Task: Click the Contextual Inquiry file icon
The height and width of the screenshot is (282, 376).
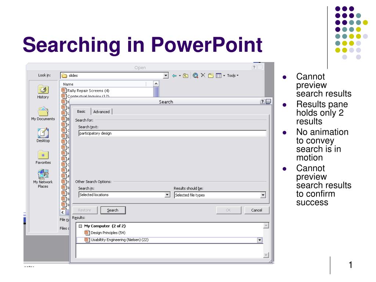Action: coord(64,96)
